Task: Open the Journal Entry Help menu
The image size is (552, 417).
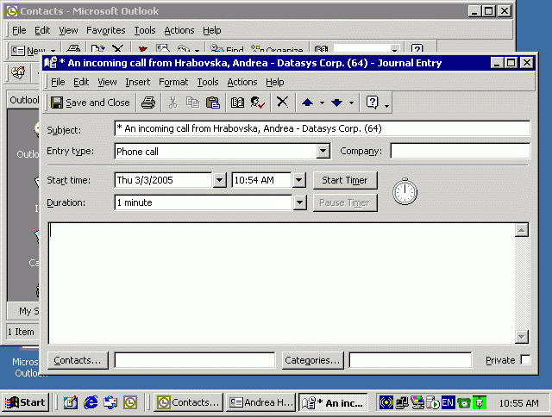Action: (274, 82)
